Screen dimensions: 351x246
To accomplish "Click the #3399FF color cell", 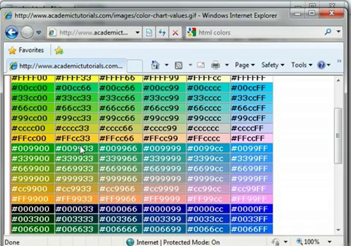I will (x=252, y=159).
